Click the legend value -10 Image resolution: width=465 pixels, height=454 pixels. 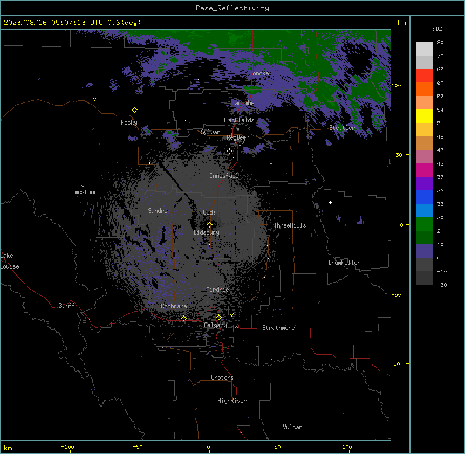(x=442, y=271)
